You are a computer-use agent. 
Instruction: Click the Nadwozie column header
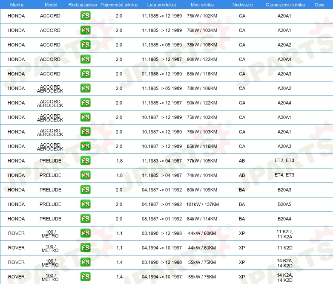coord(243,5)
